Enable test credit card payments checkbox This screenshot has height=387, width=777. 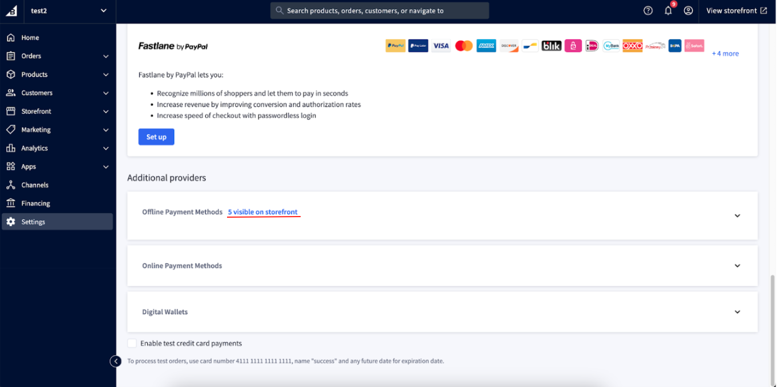point(132,343)
